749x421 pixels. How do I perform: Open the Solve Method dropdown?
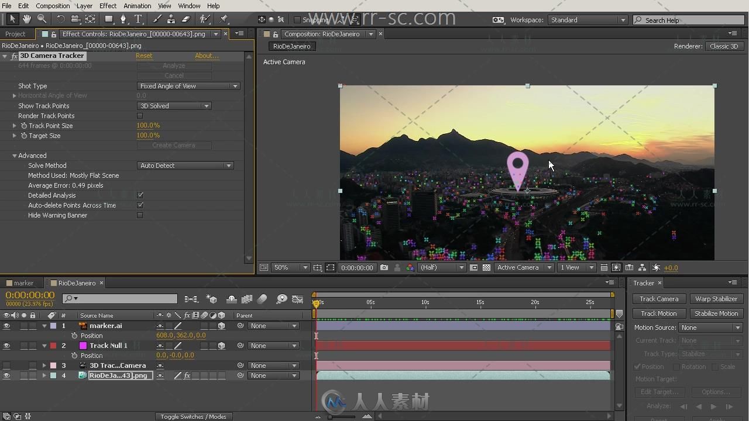pyautogui.click(x=185, y=165)
